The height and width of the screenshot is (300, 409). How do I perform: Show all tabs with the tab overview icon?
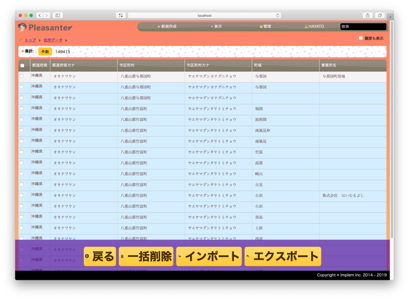(380, 16)
